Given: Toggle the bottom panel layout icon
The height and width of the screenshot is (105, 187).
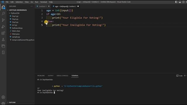Looking at the screenshot, I should coord(180,2).
